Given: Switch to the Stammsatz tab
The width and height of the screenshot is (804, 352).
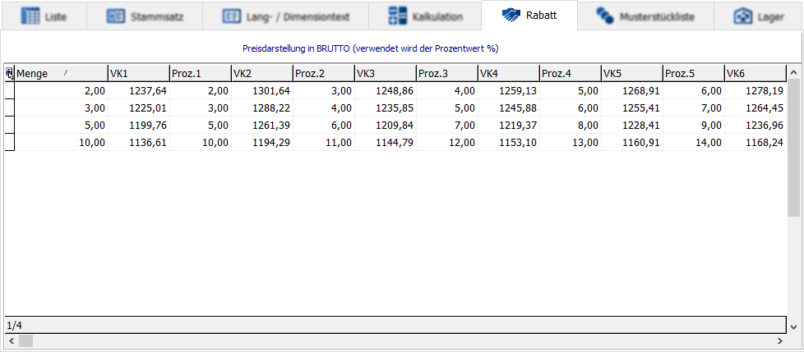Looking at the screenshot, I should [145, 16].
